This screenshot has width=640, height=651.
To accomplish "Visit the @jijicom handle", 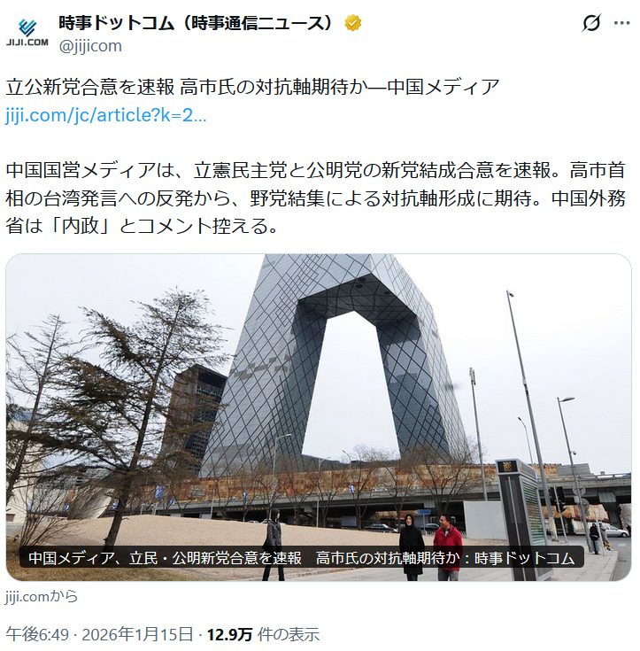I will 90,46.
